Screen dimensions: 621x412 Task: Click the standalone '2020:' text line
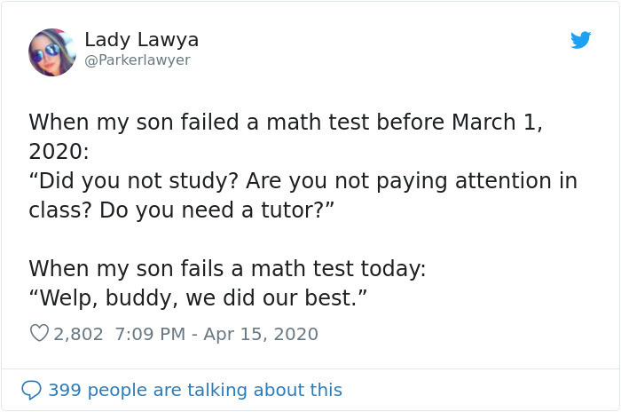coord(59,152)
